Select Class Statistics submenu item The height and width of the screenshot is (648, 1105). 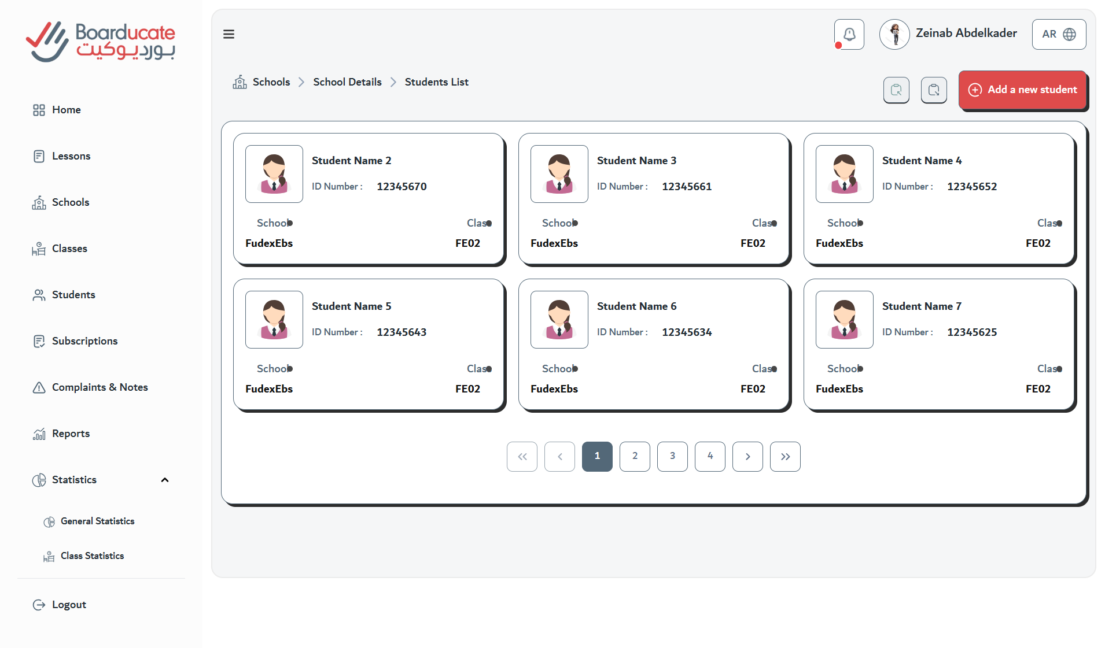[x=92, y=556]
